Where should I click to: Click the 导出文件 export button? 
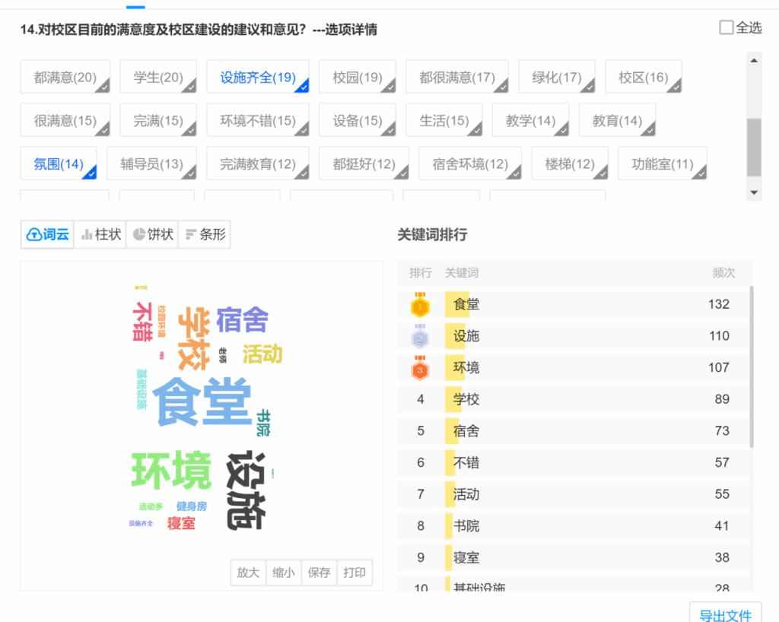[x=725, y=614]
